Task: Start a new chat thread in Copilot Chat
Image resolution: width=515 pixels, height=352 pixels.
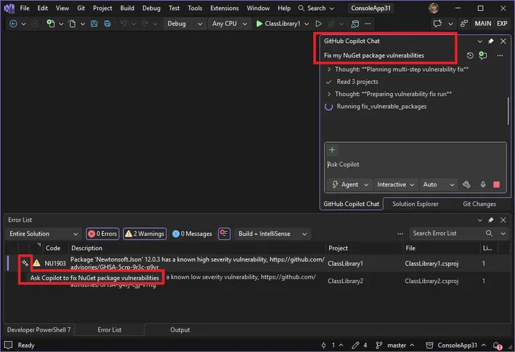Action: point(483,56)
